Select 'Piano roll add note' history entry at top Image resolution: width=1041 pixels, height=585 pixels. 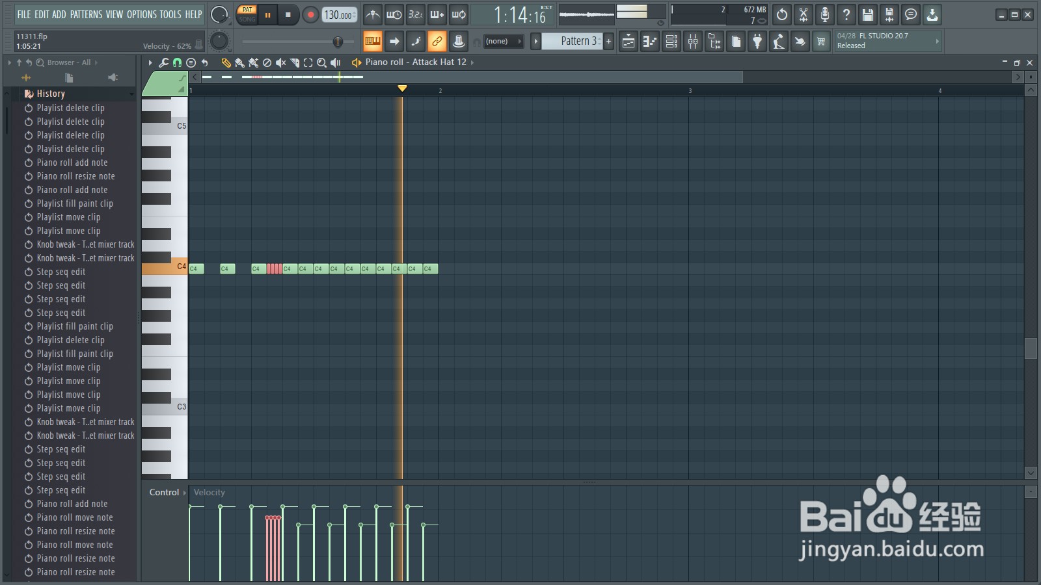point(72,162)
